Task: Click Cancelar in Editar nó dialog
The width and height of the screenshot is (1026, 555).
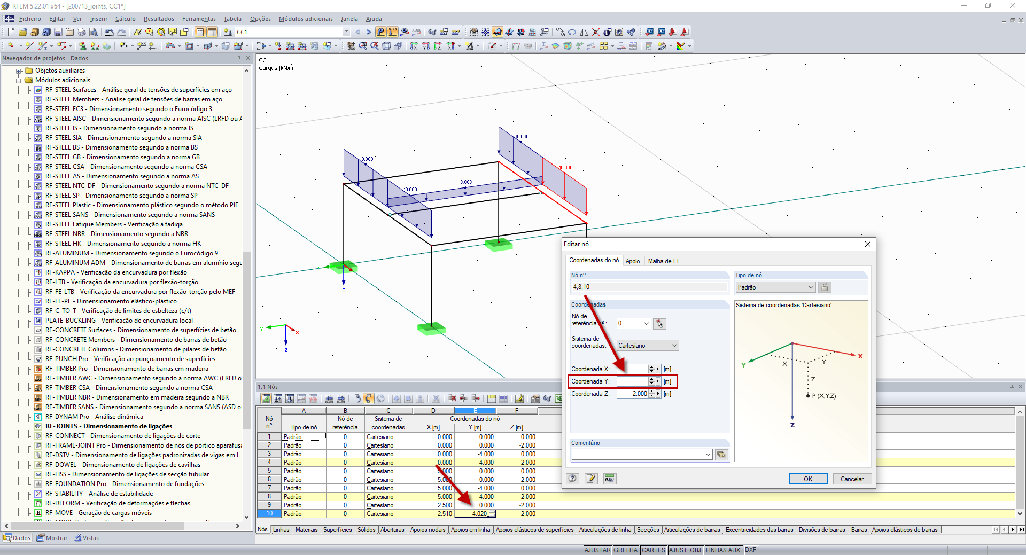Action: pos(852,479)
